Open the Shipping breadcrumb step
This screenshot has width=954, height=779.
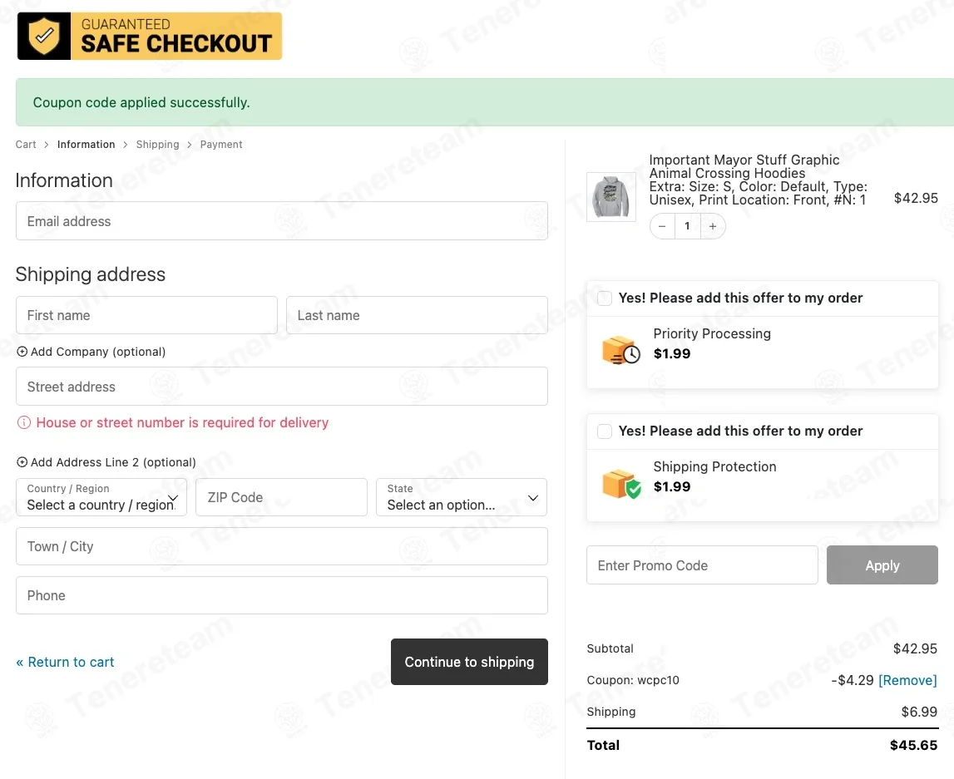(157, 144)
